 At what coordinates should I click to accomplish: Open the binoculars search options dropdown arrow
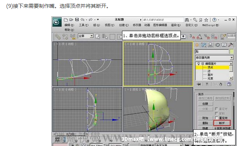pyautogui.click(x=191, y=20)
